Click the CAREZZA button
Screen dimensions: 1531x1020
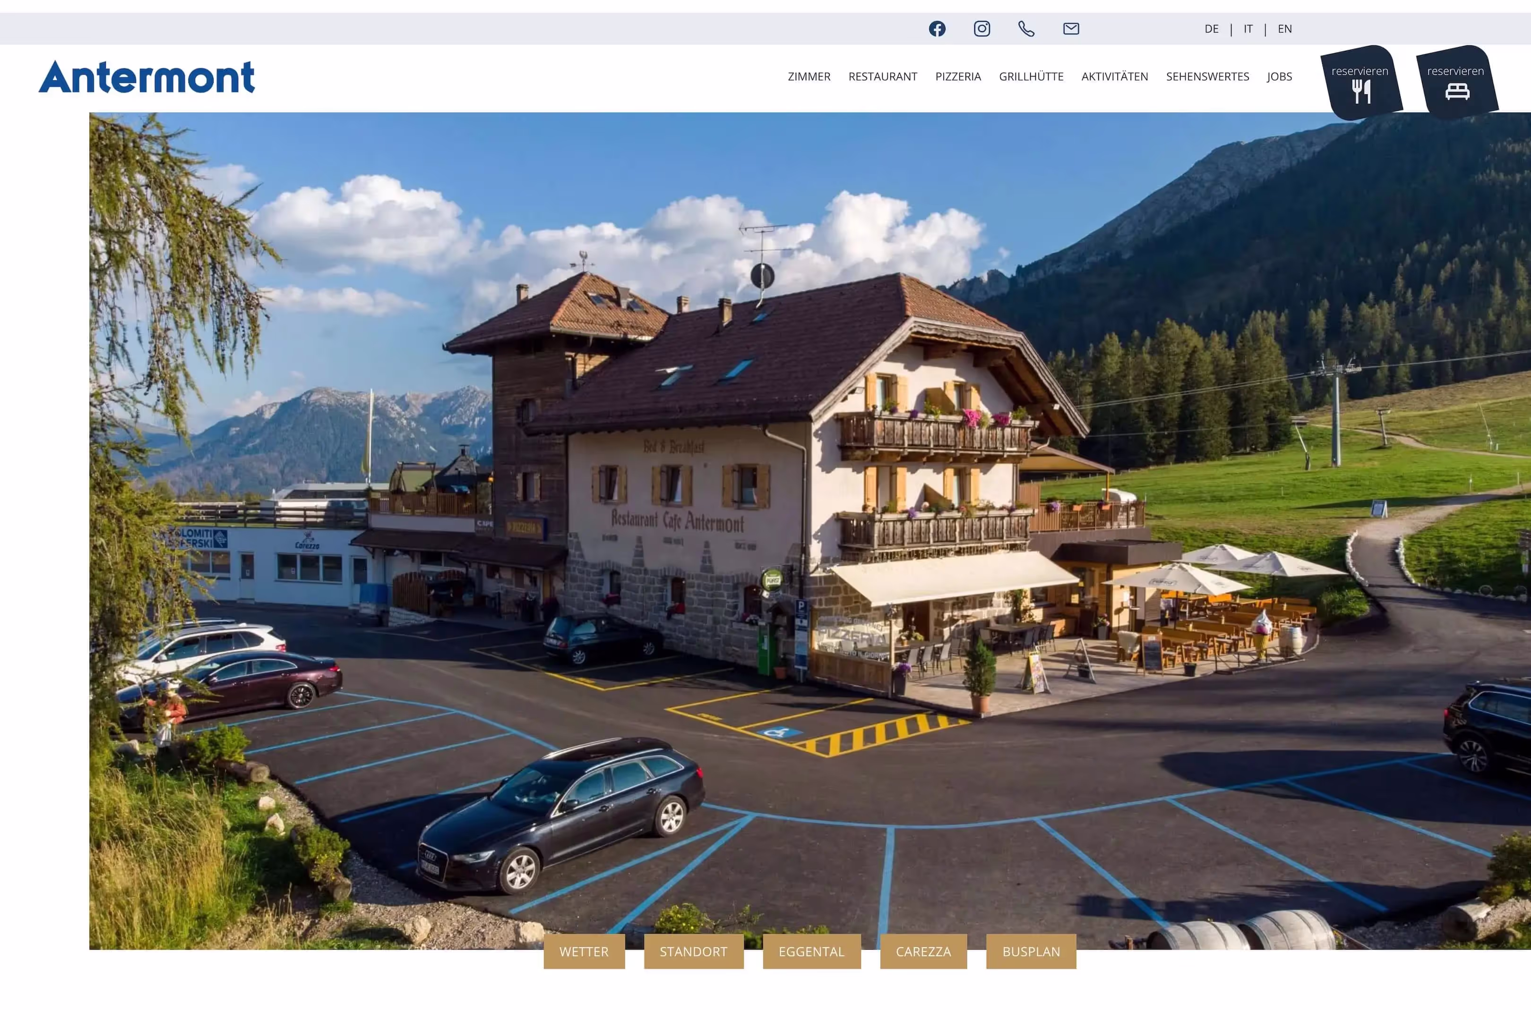pyautogui.click(x=923, y=951)
